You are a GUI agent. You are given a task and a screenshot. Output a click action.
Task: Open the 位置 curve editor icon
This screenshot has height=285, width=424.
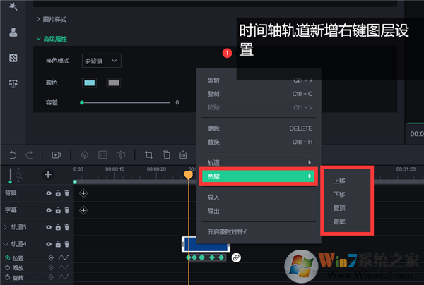point(64,257)
